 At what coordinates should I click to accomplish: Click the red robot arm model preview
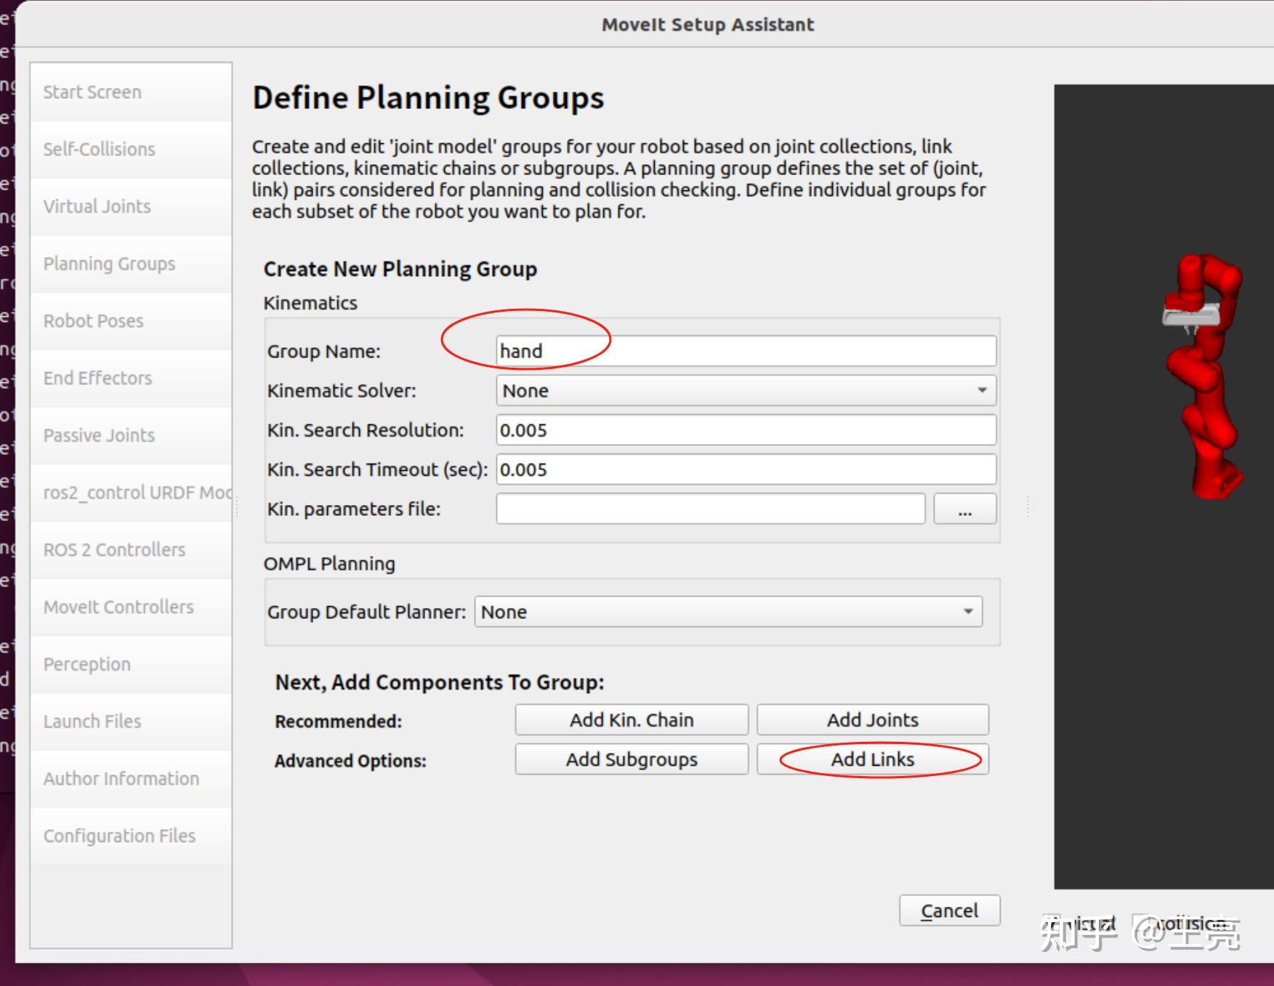(1203, 378)
